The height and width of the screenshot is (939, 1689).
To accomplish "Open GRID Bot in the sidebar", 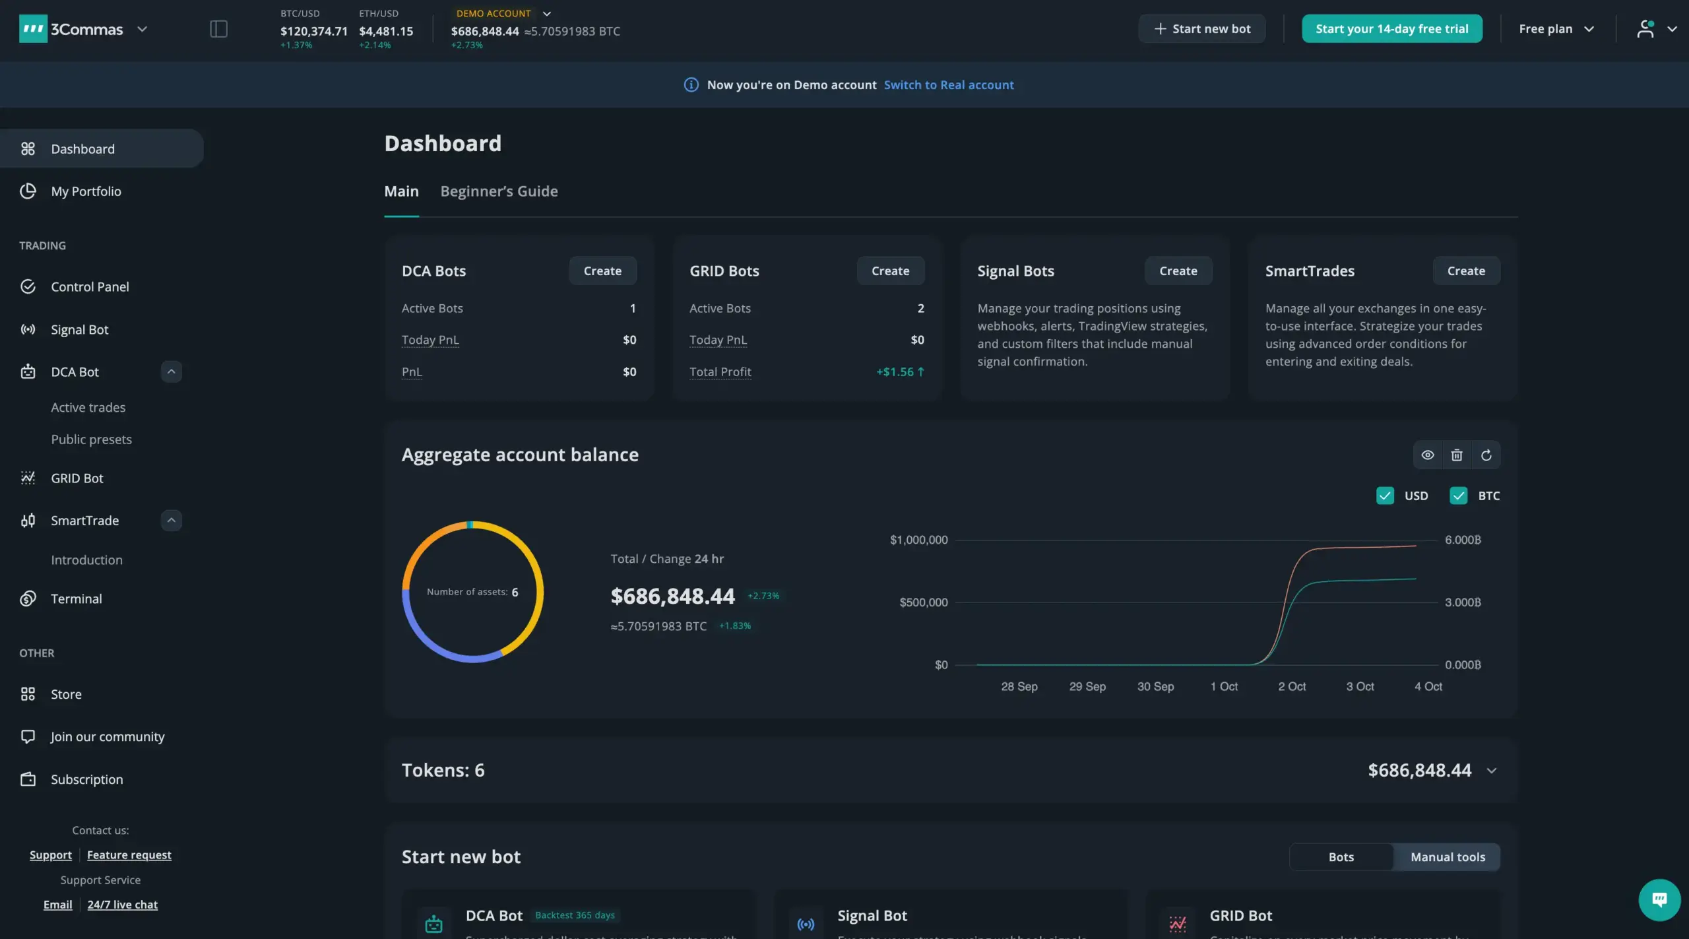I will point(77,478).
